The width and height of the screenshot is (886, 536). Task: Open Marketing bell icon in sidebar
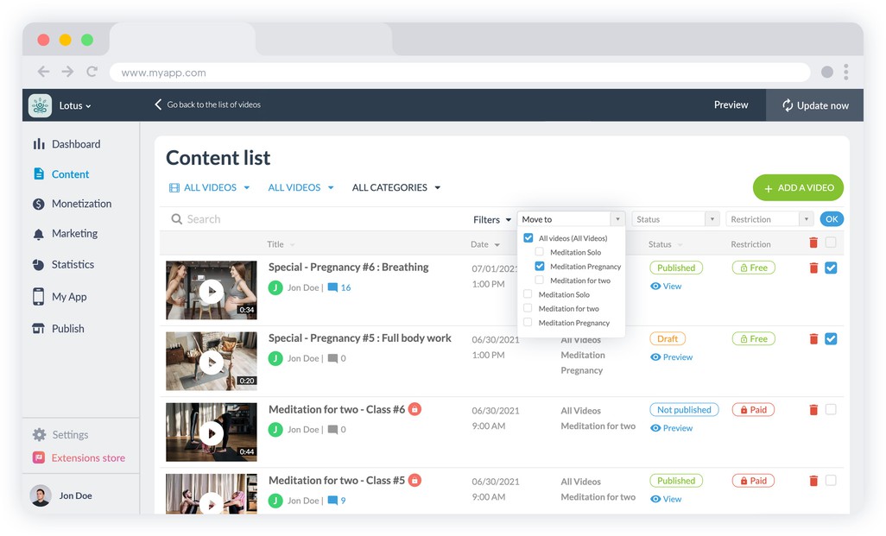coord(39,235)
